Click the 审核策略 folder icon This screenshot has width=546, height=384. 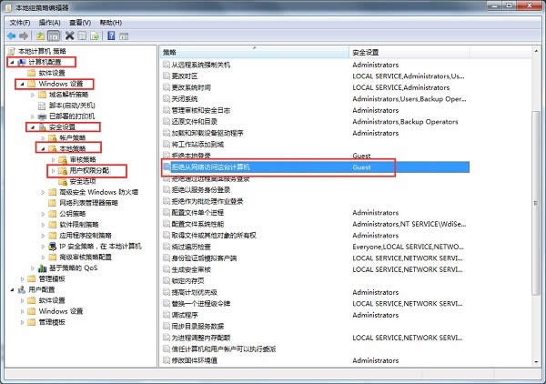pyautogui.click(x=63, y=160)
